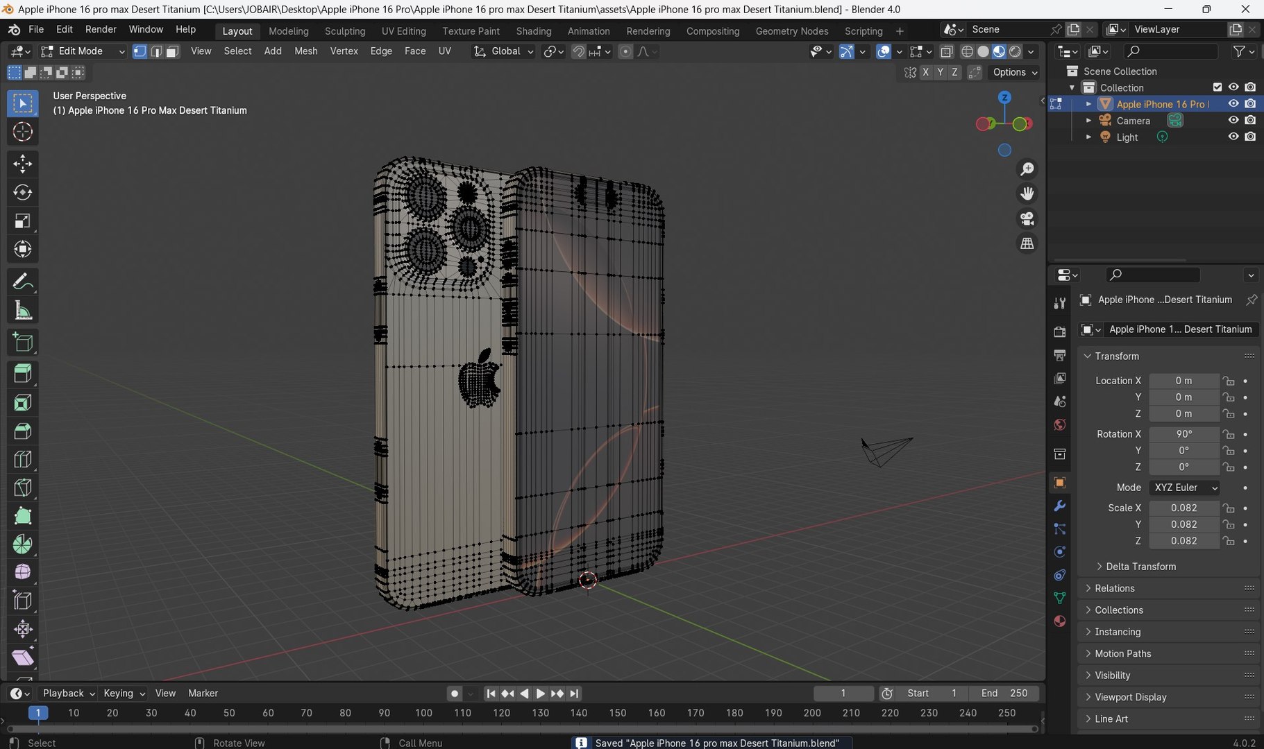This screenshot has width=1264, height=749.
Task: Open the Options dropdown
Action: 1015,72
